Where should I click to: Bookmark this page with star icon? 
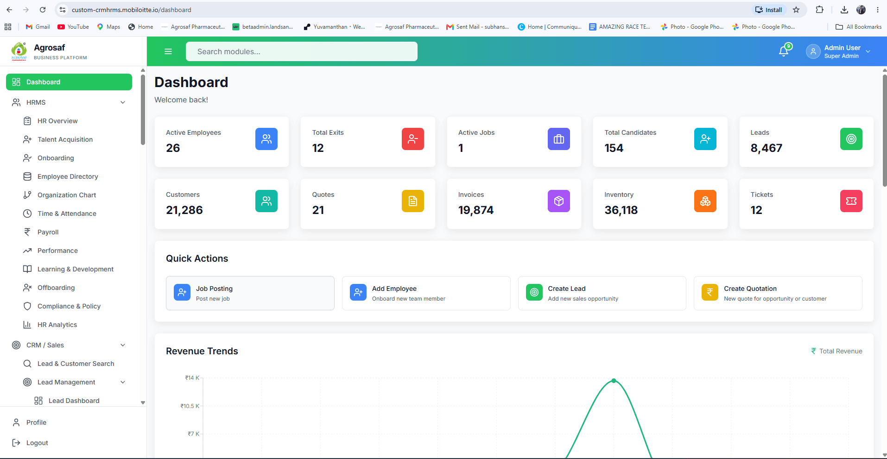click(x=796, y=10)
